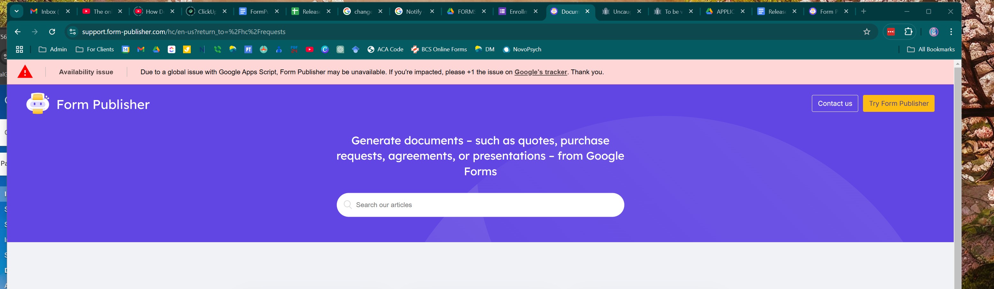Switch to the Inbox Gmail tab
Image resolution: width=994 pixels, height=289 pixels.
point(48,11)
